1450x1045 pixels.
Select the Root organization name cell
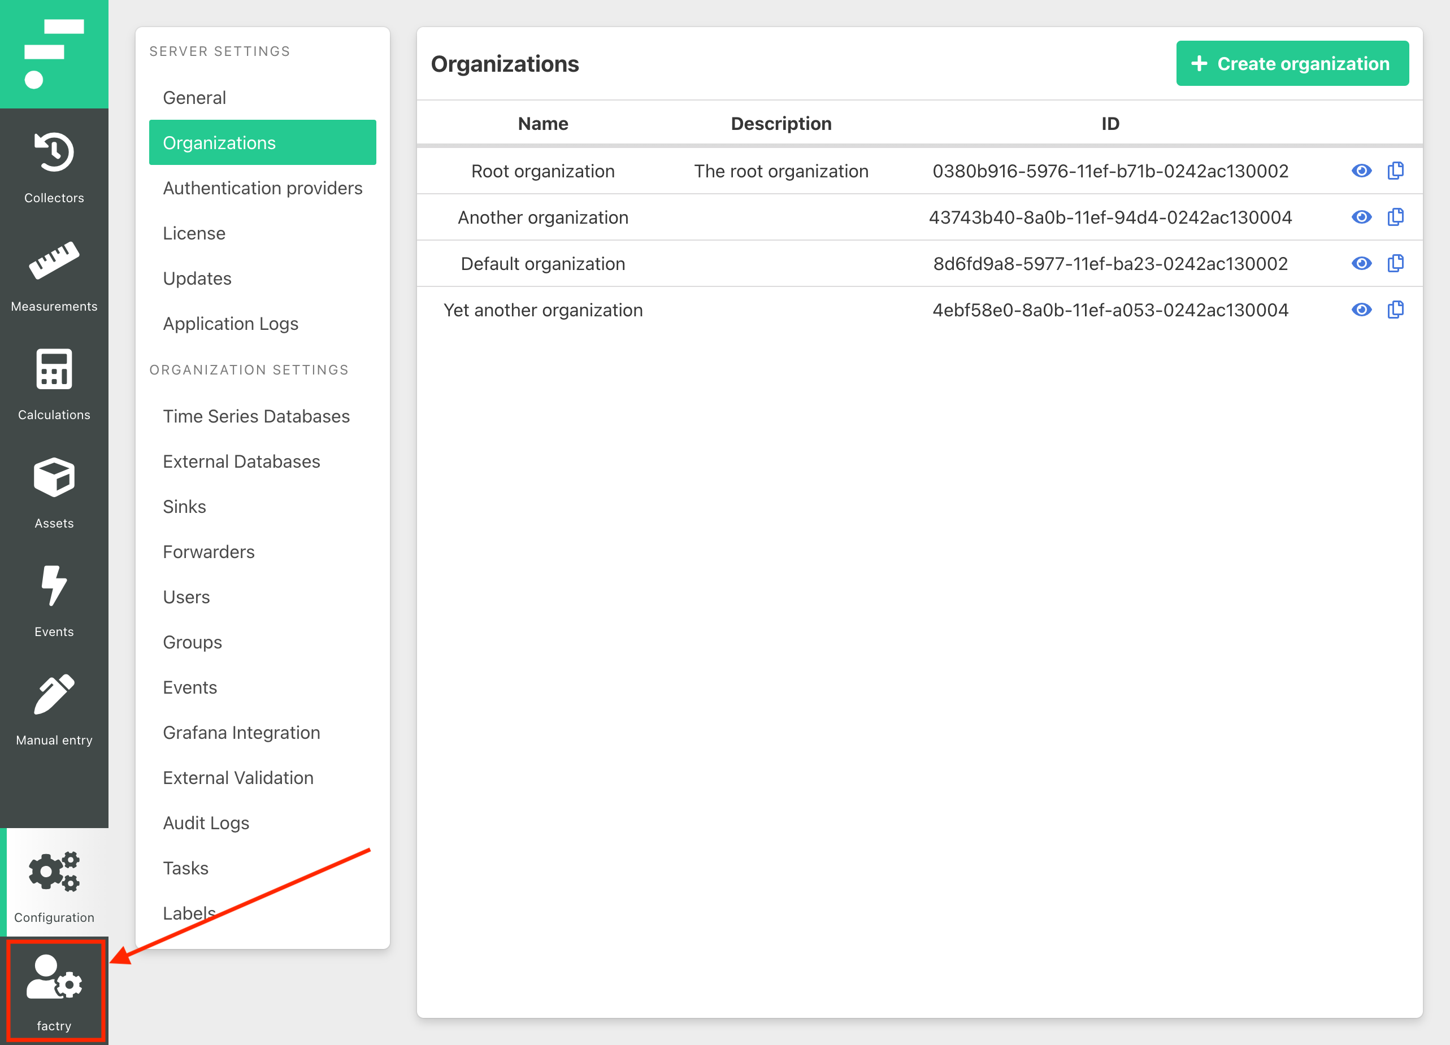coord(543,171)
